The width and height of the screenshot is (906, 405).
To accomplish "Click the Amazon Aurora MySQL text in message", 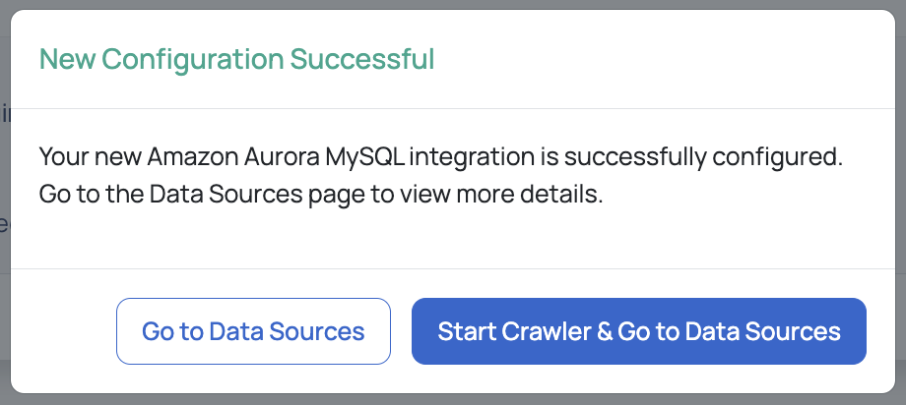I will 277,157.
